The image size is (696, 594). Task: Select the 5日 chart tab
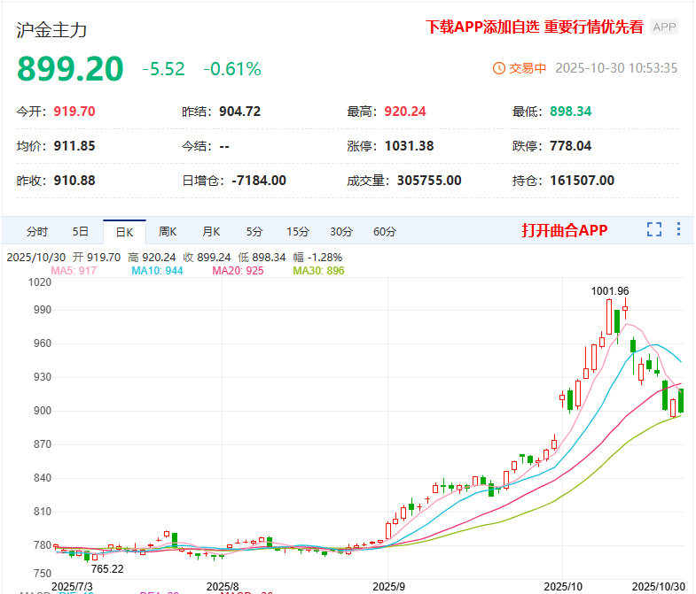click(x=81, y=232)
